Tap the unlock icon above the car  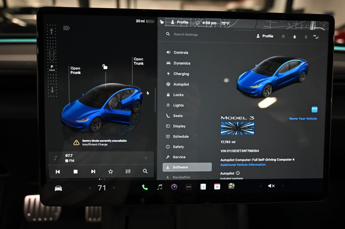(x=105, y=67)
